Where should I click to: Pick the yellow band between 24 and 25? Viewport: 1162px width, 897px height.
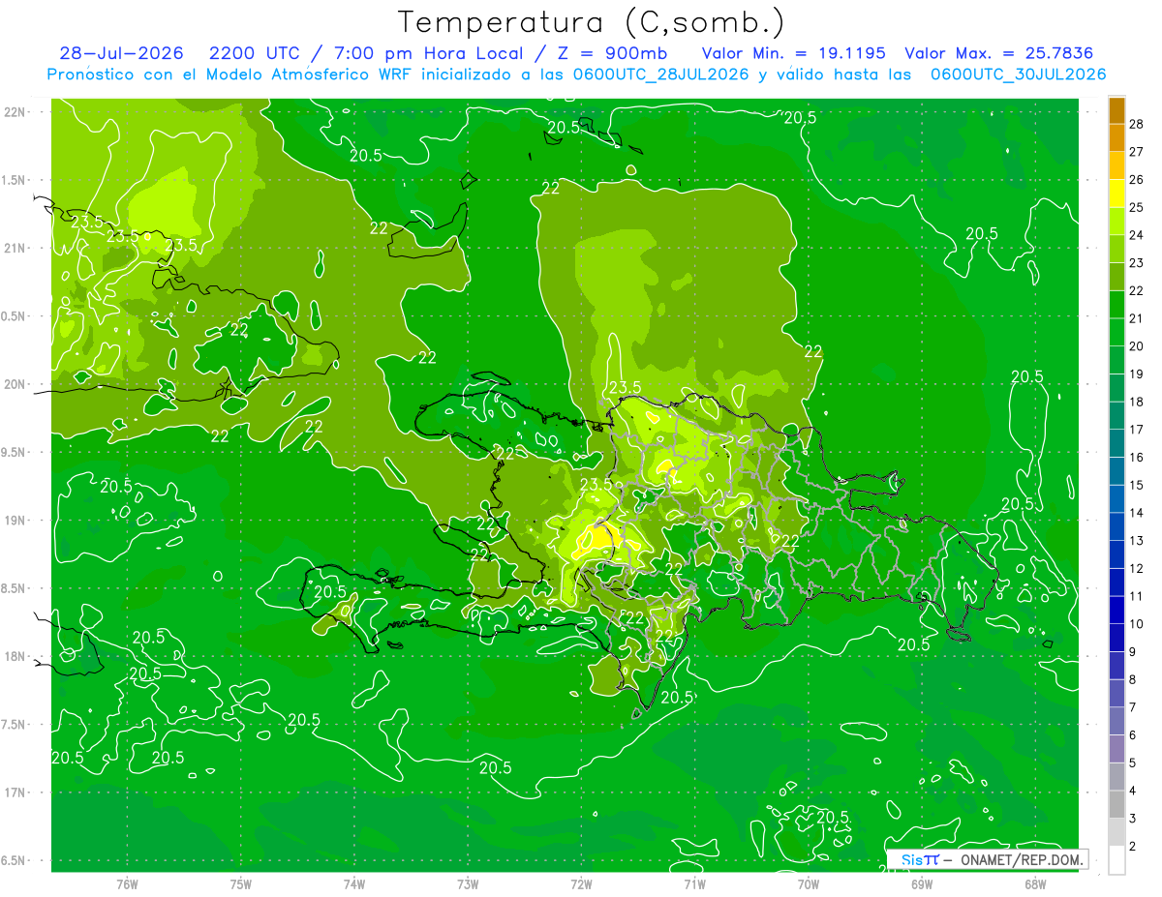[1116, 222]
